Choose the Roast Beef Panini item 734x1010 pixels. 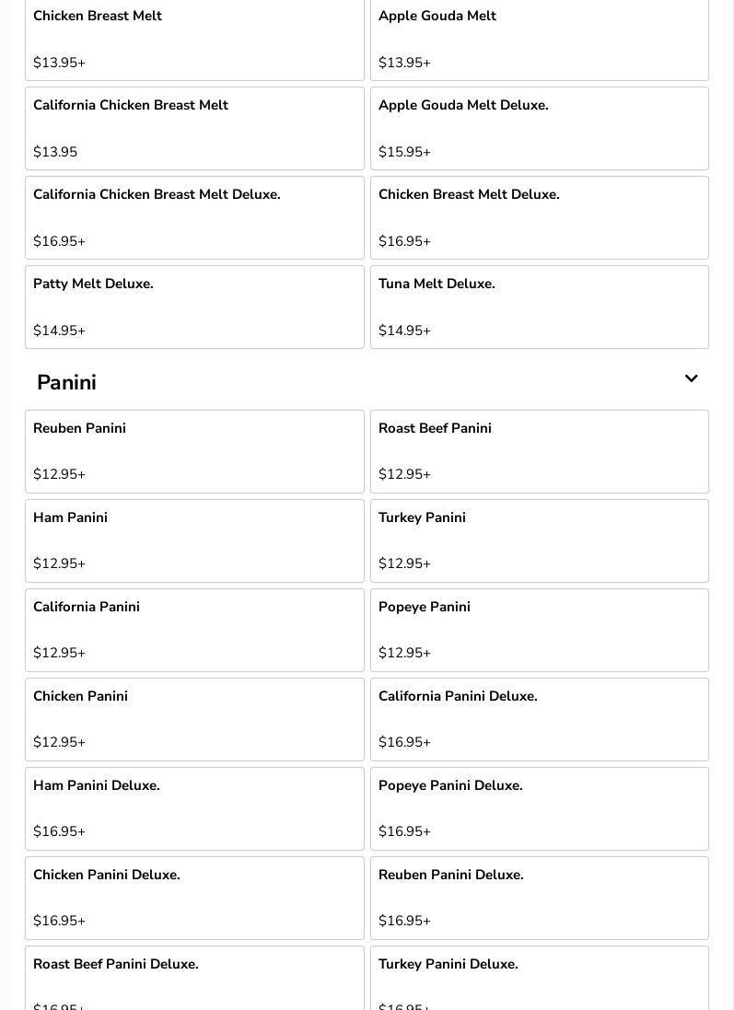coord(539,451)
